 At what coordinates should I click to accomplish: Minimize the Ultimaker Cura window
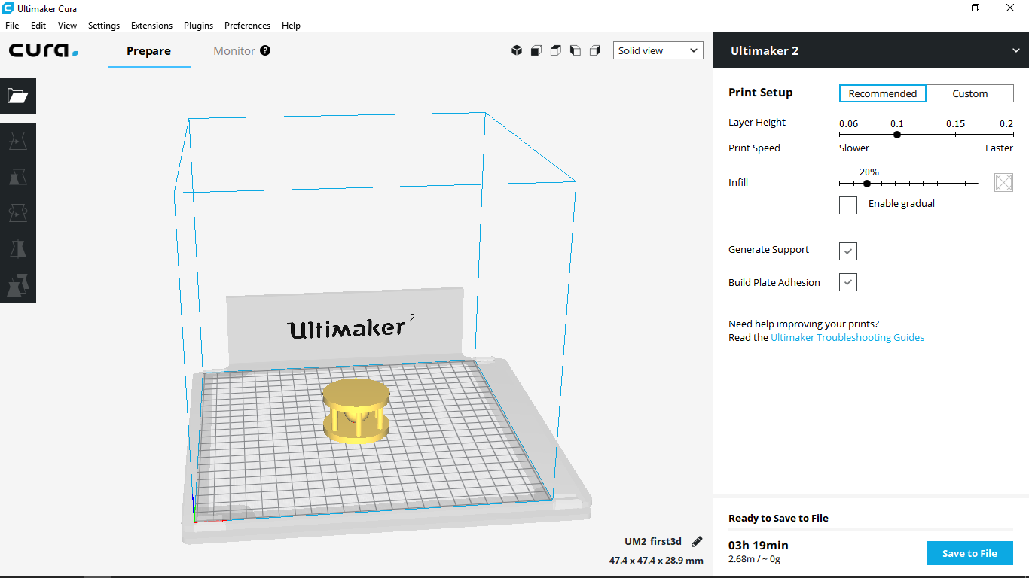[x=941, y=8]
